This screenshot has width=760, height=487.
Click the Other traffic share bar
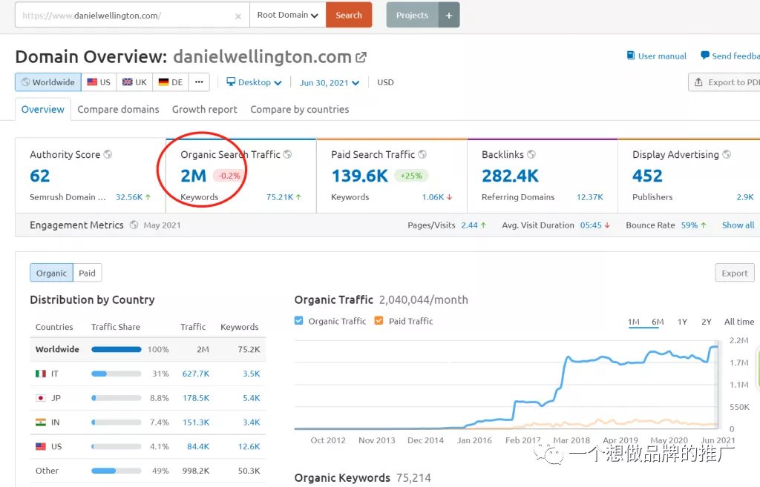tap(117, 471)
